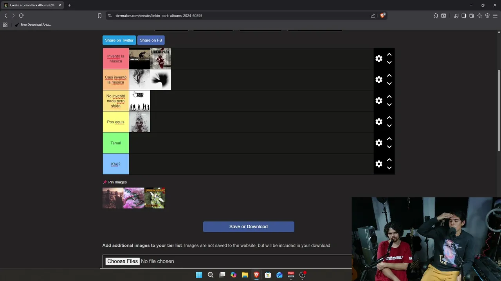This screenshot has height=281, width=501.
Task: Open settings gear for Khé? tier
Action: coord(378,164)
